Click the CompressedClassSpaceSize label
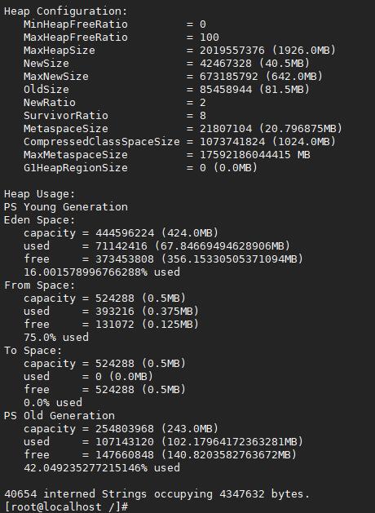 [102, 142]
